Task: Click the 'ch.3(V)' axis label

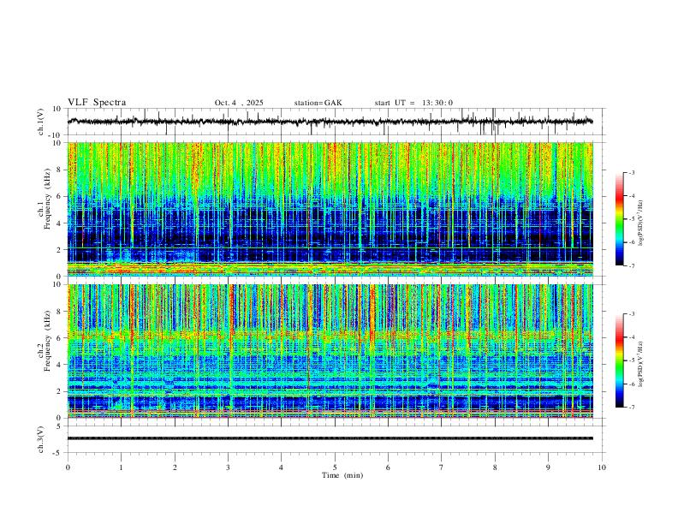Action: point(41,440)
